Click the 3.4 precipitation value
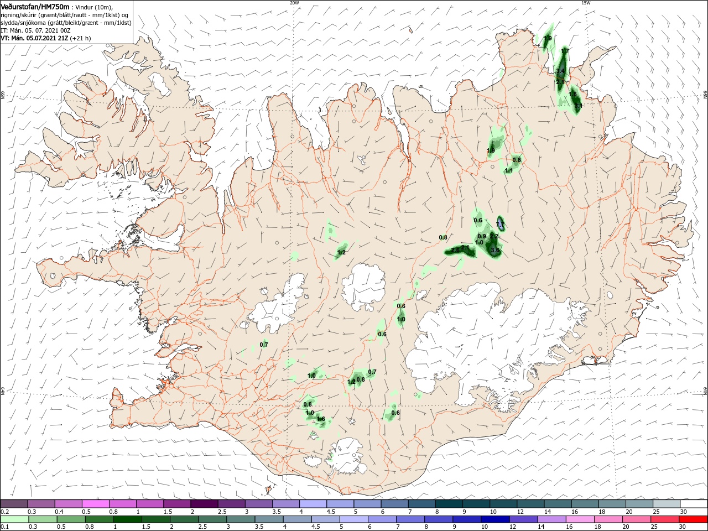The width and height of the screenshot is (708, 531). click(560, 71)
